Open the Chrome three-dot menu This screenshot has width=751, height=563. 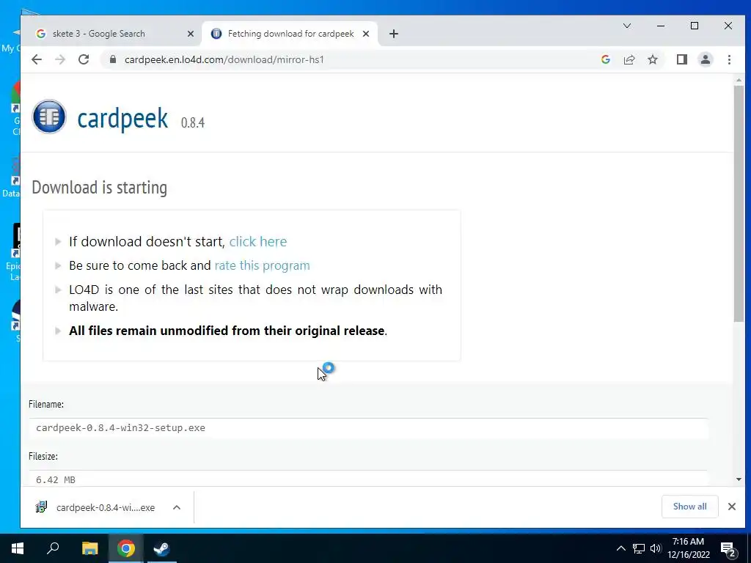coord(729,59)
